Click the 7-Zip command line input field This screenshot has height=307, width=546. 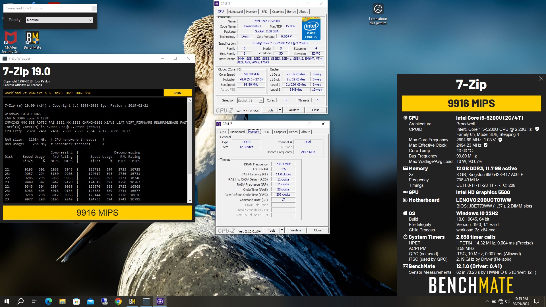point(83,93)
